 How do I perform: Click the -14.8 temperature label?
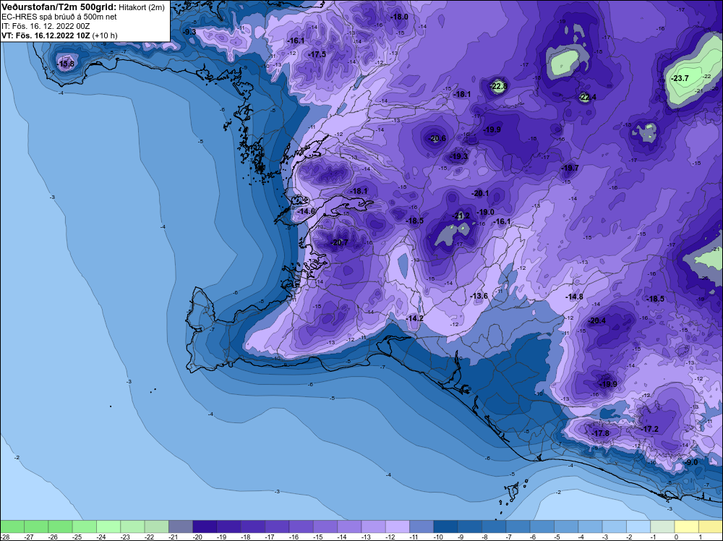click(x=575, y=297)
